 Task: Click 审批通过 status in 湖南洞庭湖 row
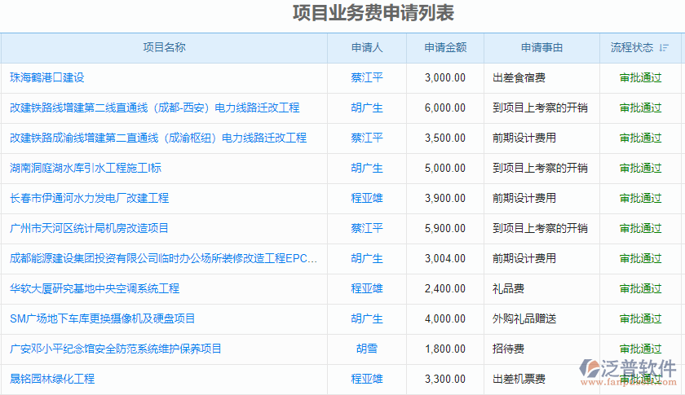point(640,168)
